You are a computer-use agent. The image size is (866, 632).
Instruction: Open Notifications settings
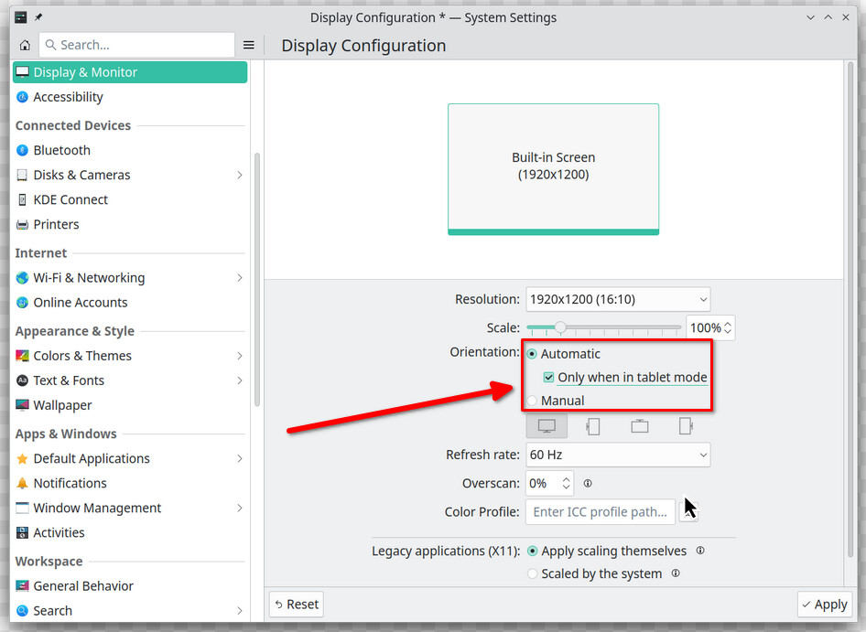point(130,484)
